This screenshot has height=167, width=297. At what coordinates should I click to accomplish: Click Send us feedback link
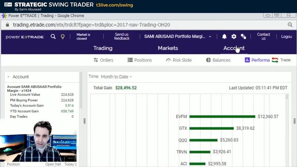(x=122, y=36)
